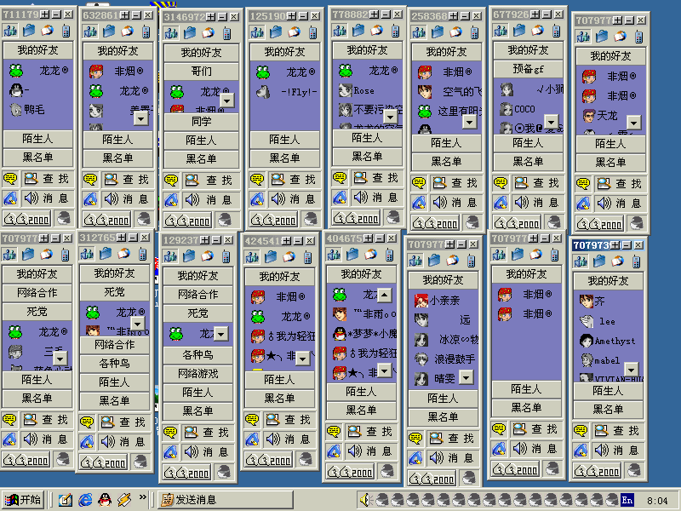
Task: Launch Internet Explorer from the quick launch bar
Action: pyautogui.click(x=85, y=500)
